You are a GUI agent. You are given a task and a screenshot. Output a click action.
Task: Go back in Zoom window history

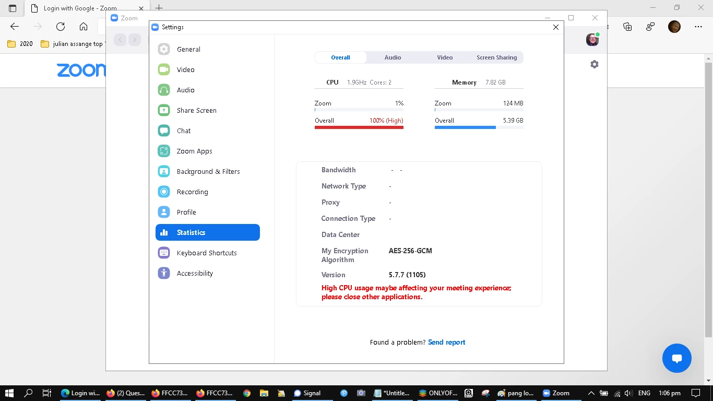(120, 40)
